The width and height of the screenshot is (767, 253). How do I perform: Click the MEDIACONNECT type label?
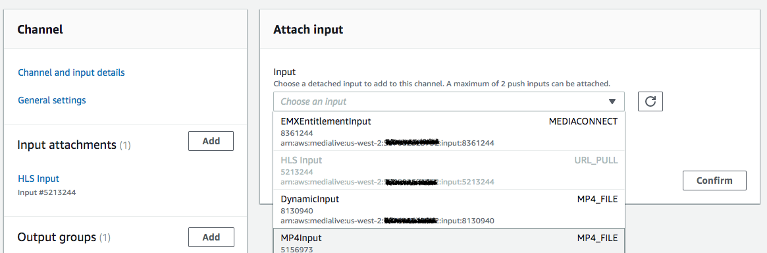583,121
